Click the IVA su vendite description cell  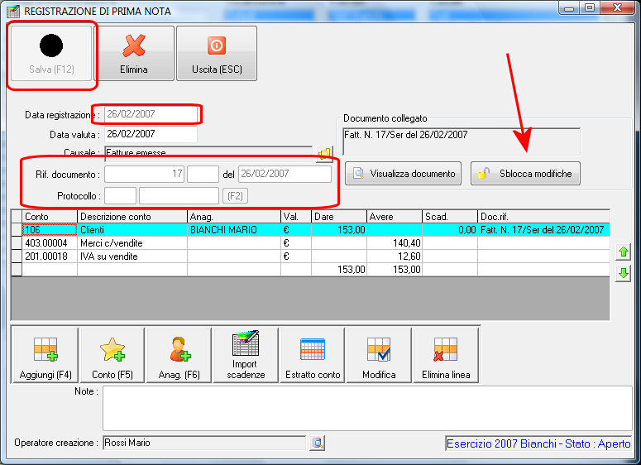(x=132, y=256)
